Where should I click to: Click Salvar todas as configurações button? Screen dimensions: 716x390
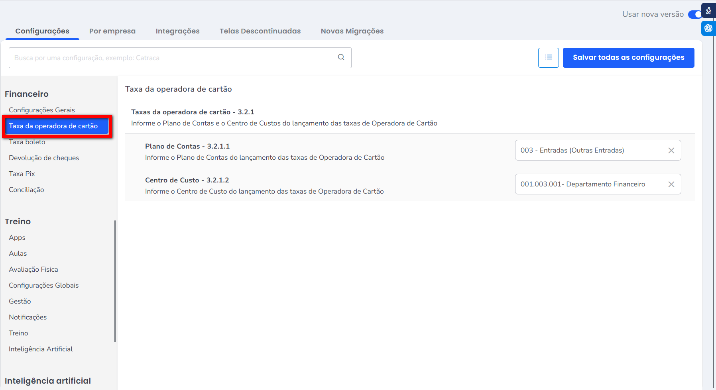click(x=628, y=58)
